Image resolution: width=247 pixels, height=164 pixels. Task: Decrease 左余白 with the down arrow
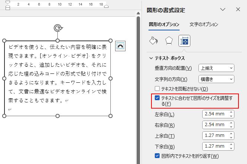[231, 116]
